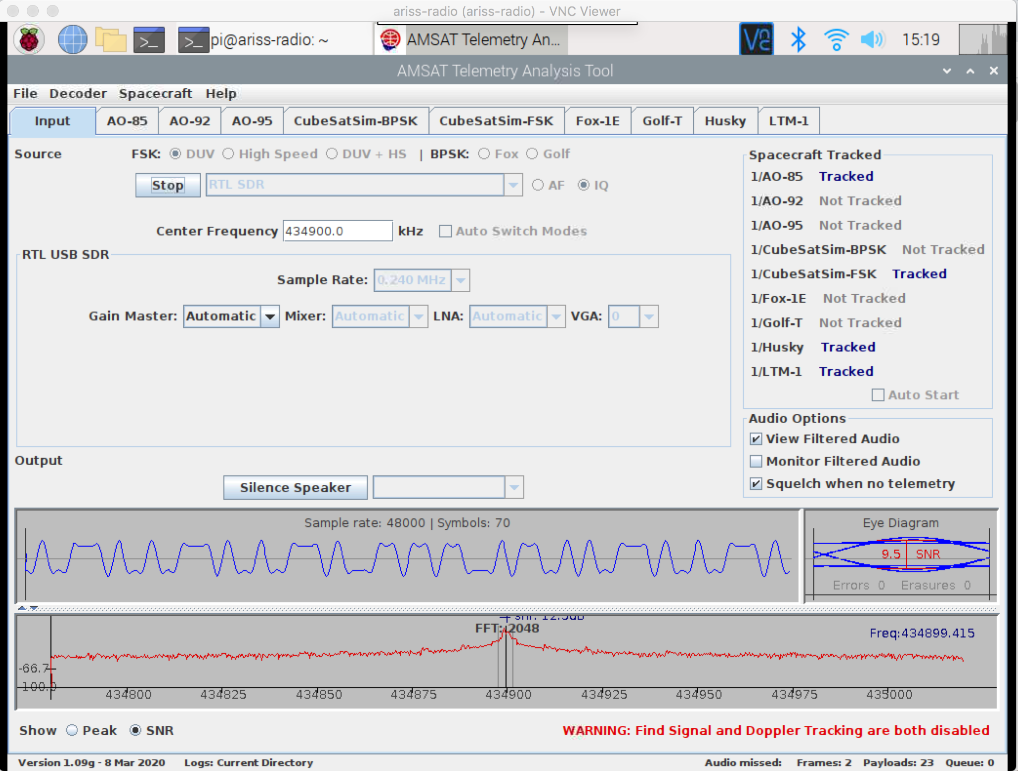Open the VGA gain dropdown

tap(649, 316)
